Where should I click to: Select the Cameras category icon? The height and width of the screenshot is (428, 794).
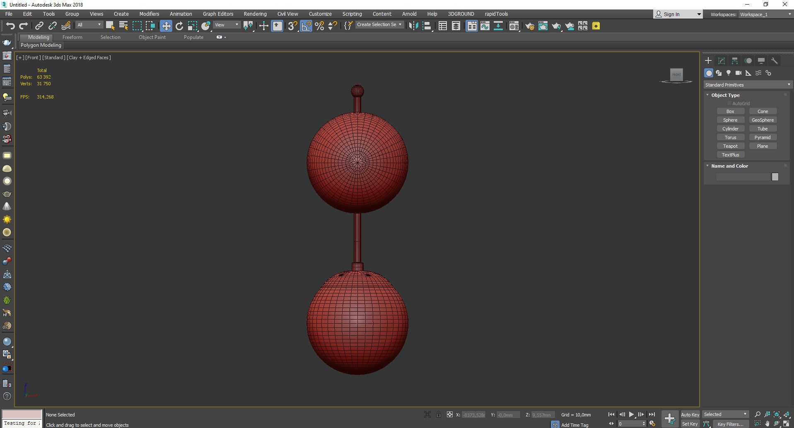coord(738,73)
